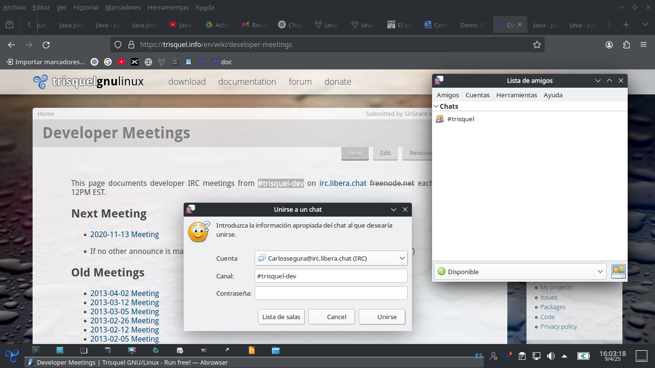Click the taskbar clock showing 16:03:18

click(x=612, y=356)
